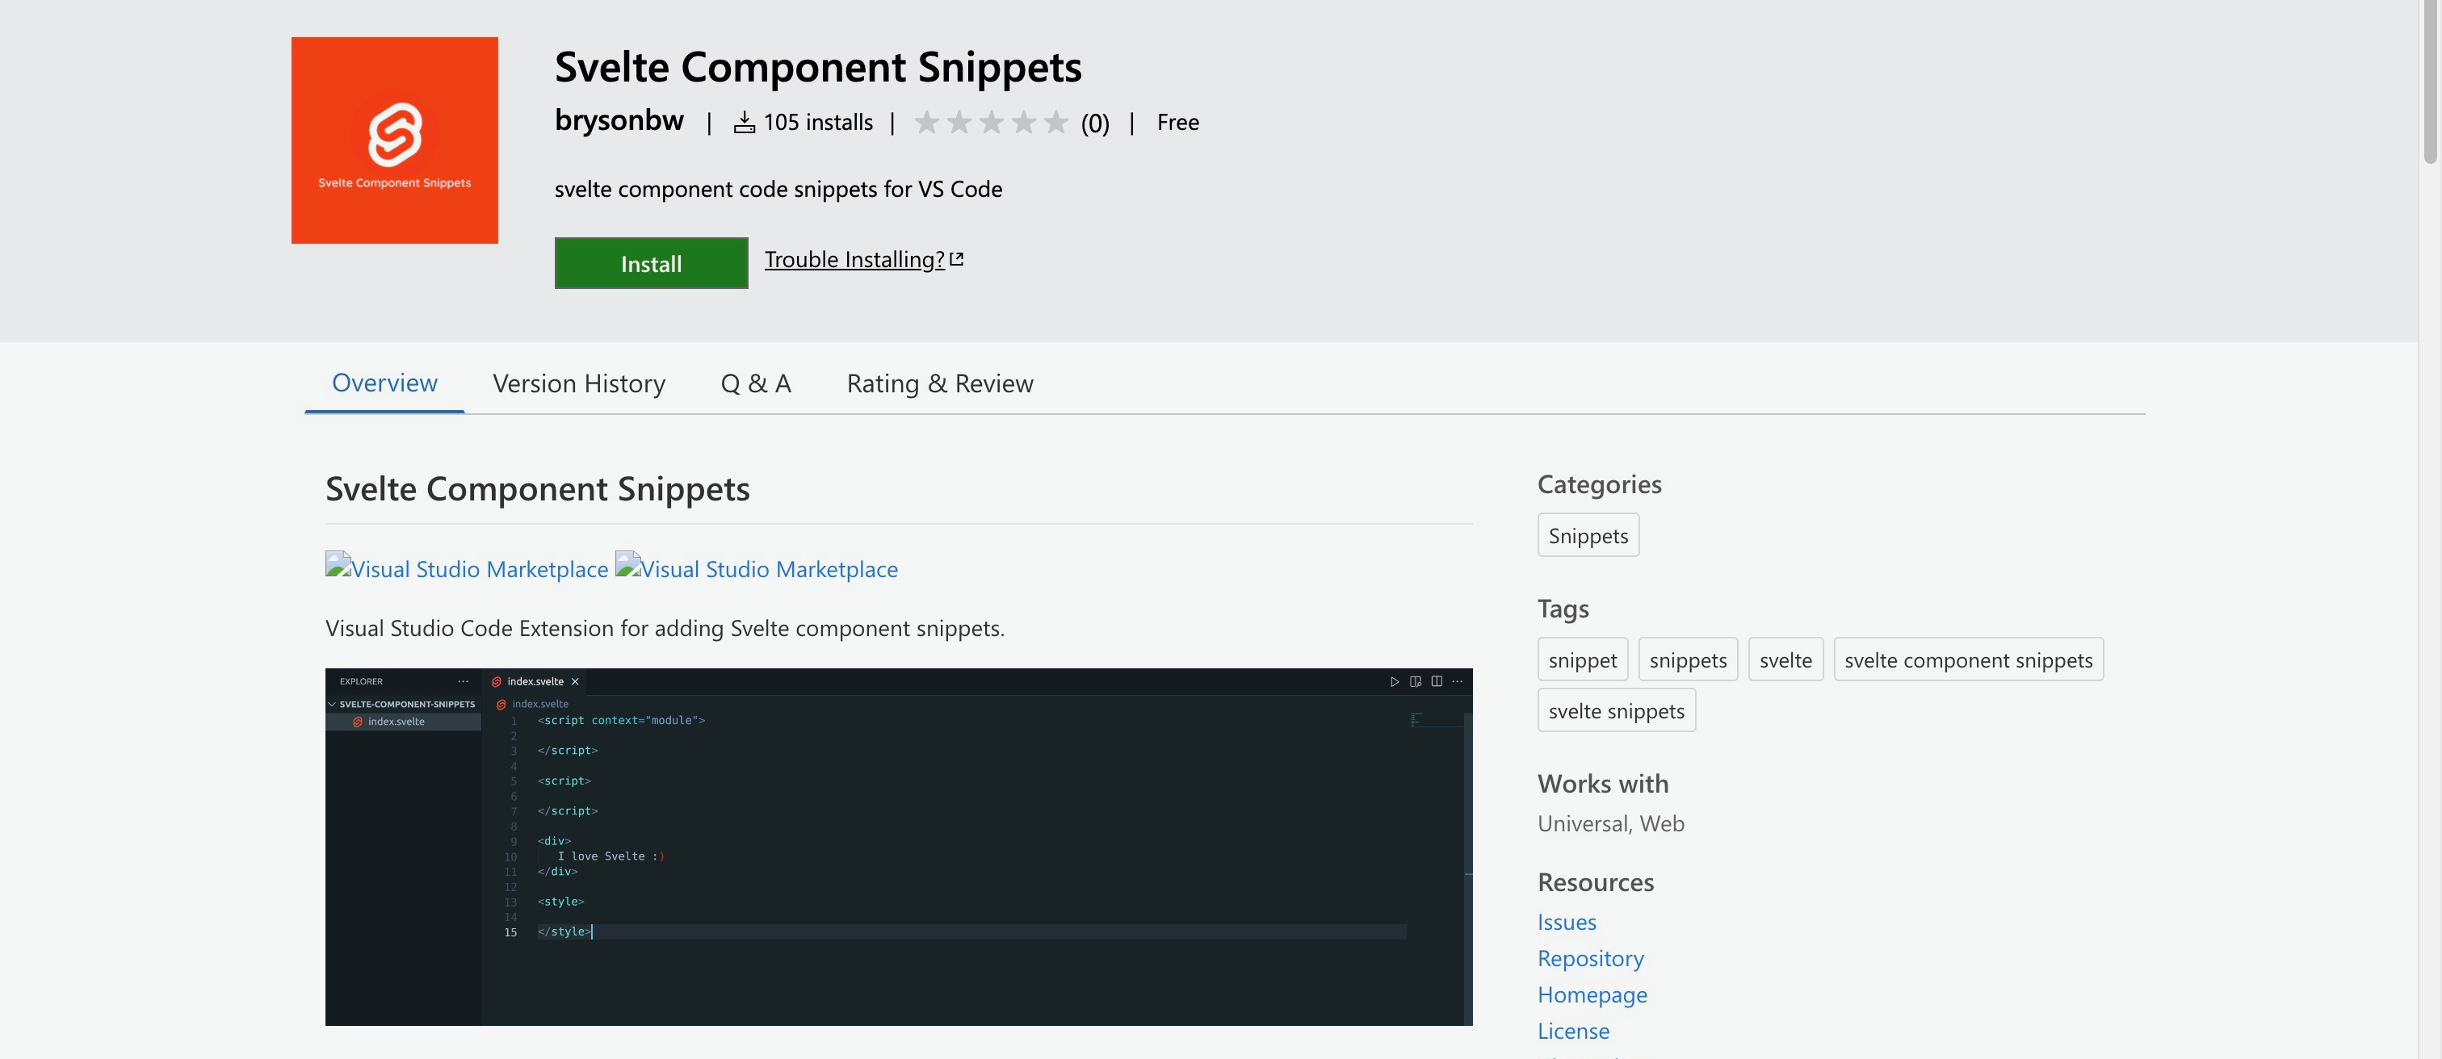Open the Homepage resource link

click(1592, 994)
